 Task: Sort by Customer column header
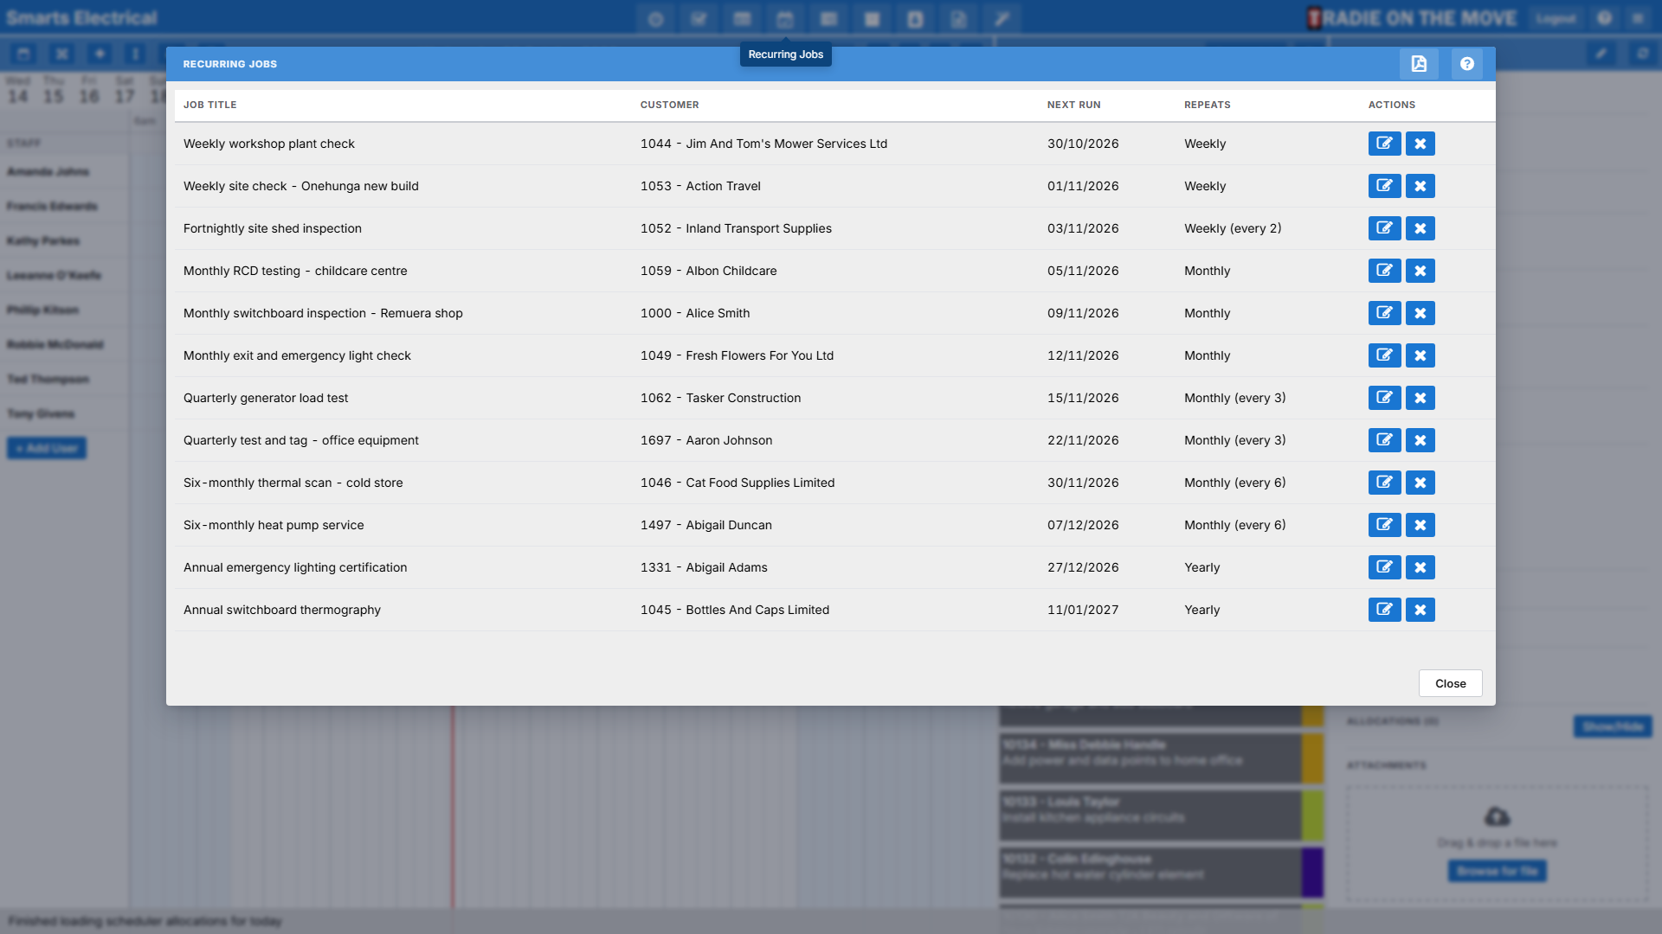pos(669,105)
